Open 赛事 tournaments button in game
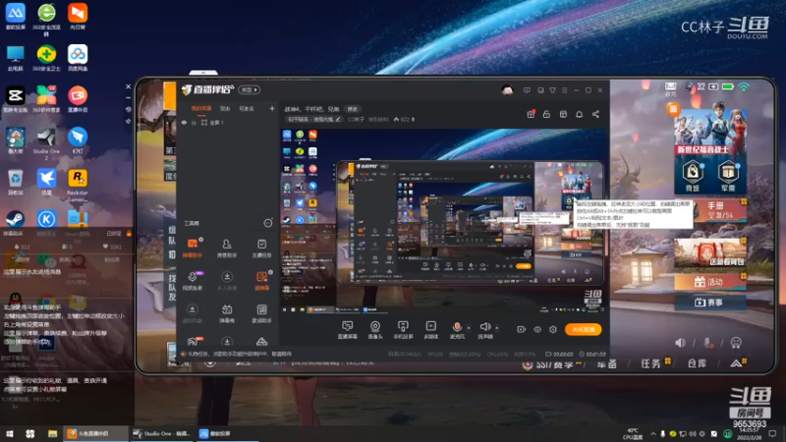The height and width of the screenshot is (442, 786). [708, 303]
